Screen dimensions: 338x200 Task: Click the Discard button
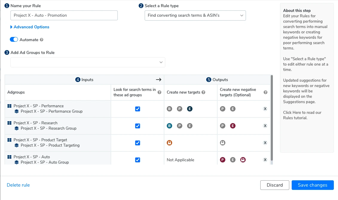(x=275, y=185)
